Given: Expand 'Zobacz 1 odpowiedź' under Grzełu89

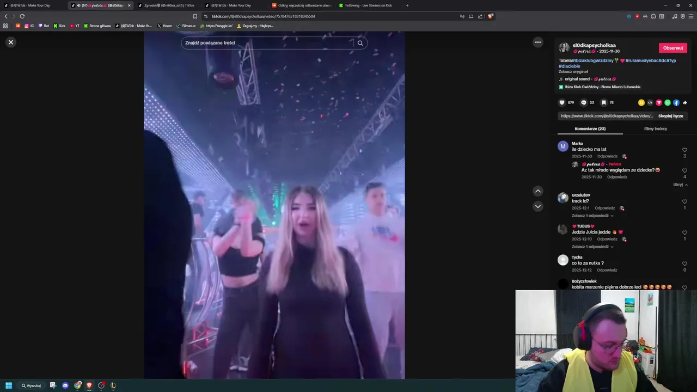Looking at the screenshot, I should click(592, 216).
